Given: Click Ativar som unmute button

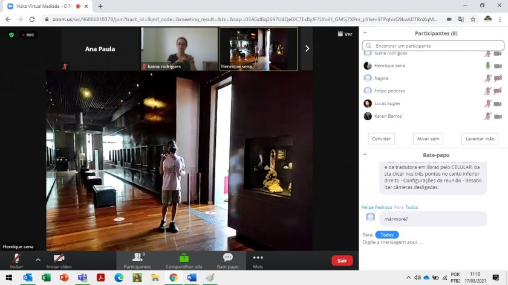Looking at the screenshot, I should tap(428, 139).
